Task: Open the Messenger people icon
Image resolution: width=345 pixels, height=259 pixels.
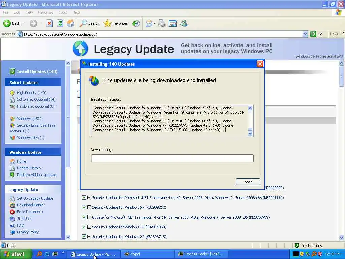Action: click(x=184, y=23)
